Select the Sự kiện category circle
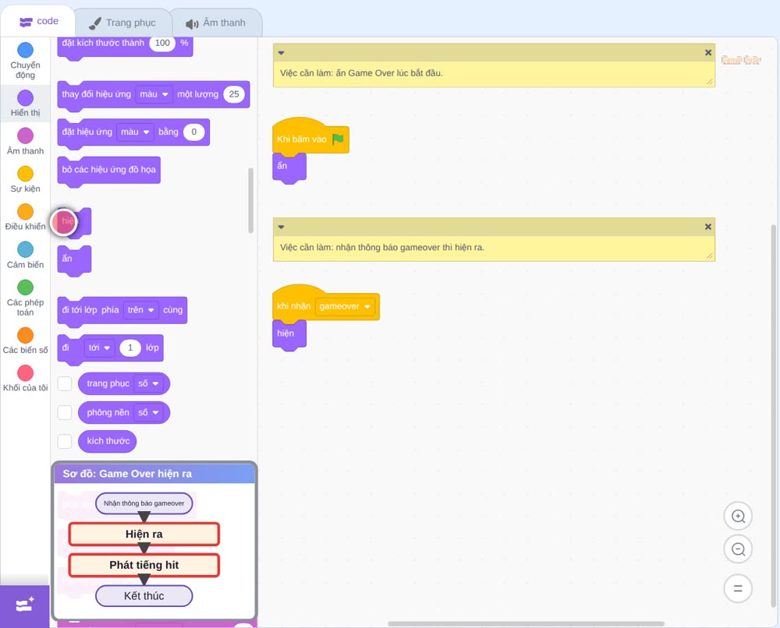Image resolution: width=780 pixels, height=628 pixels. (x=26, y=174)
